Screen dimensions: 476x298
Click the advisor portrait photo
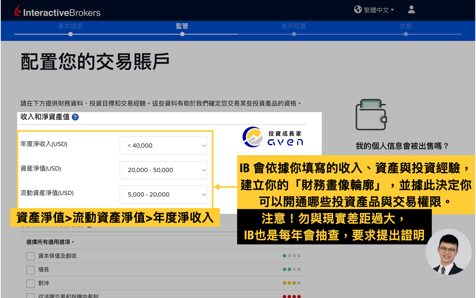click(x=448, y=252)
